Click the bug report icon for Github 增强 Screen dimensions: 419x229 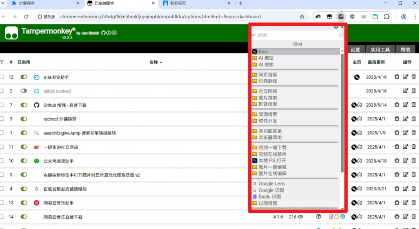point(397,105)
